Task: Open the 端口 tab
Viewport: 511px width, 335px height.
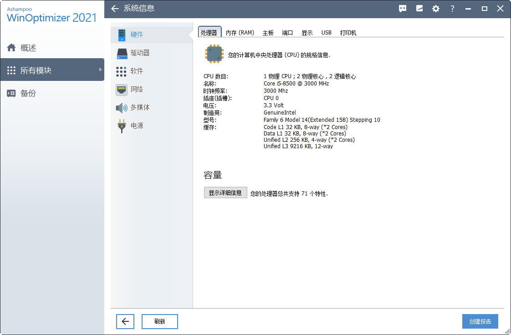Action: click(287, 33)
